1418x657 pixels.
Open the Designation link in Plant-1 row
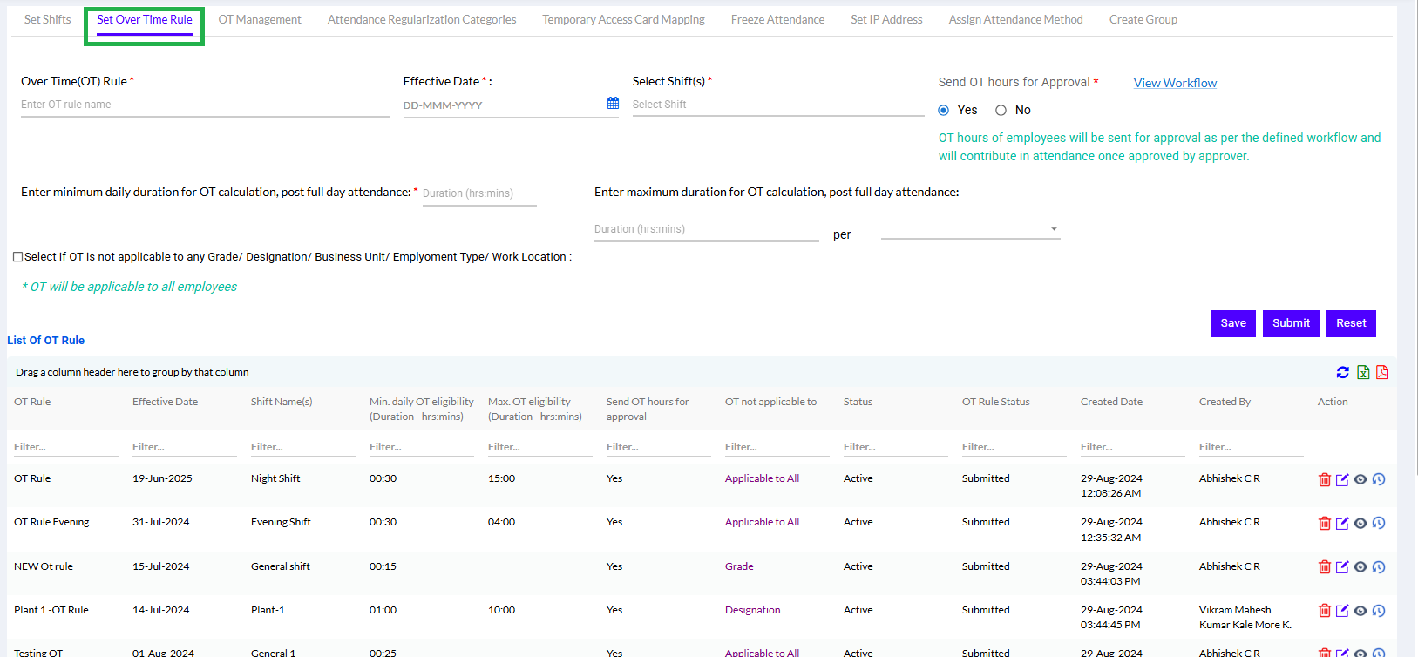pyautogui.click(x=752, y=610)
